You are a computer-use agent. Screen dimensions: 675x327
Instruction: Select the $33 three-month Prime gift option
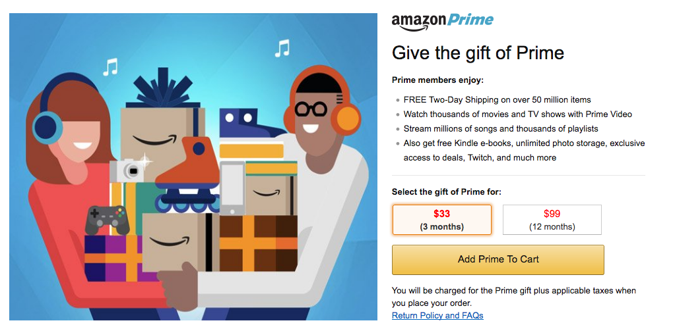click(441, 220)
